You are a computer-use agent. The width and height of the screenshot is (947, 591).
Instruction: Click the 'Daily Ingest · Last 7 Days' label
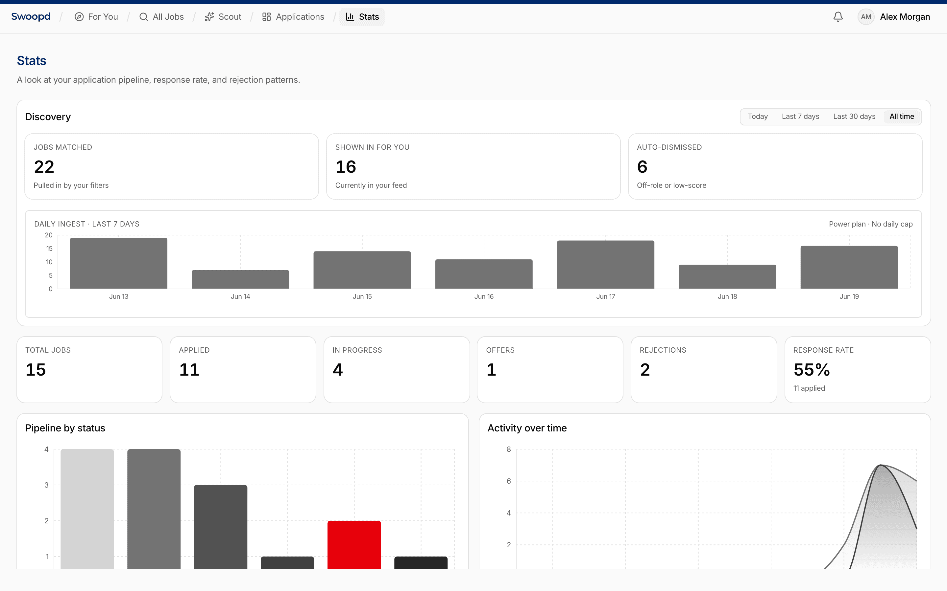86,224
